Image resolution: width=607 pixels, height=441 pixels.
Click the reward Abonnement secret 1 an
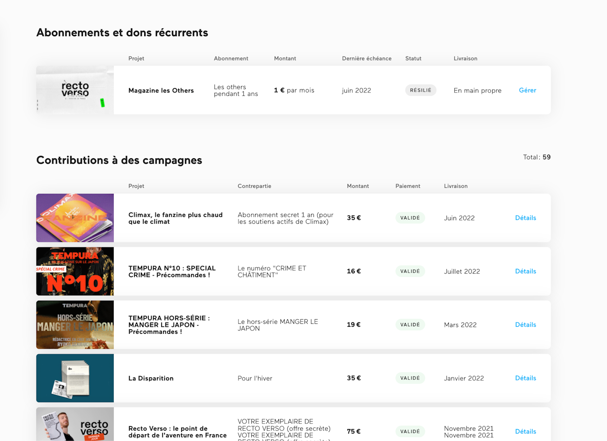point(285,218)
